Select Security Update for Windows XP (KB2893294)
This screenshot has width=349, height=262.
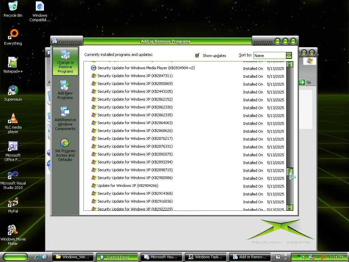coord(185,162)
